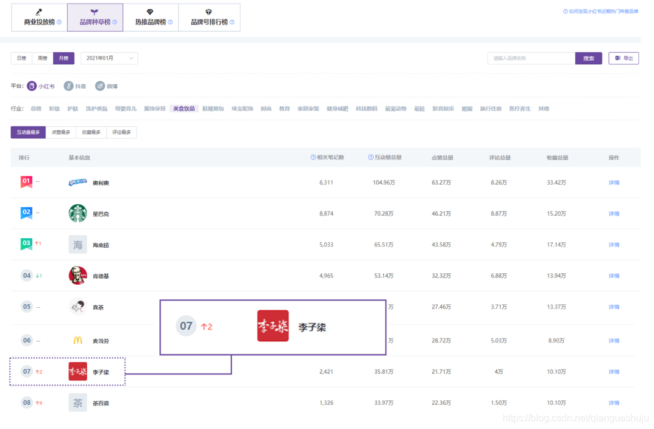Open 详情 link for 奥利奥 row
The image size is (654, 429).
pyautogui.click(x=614, y=182)
